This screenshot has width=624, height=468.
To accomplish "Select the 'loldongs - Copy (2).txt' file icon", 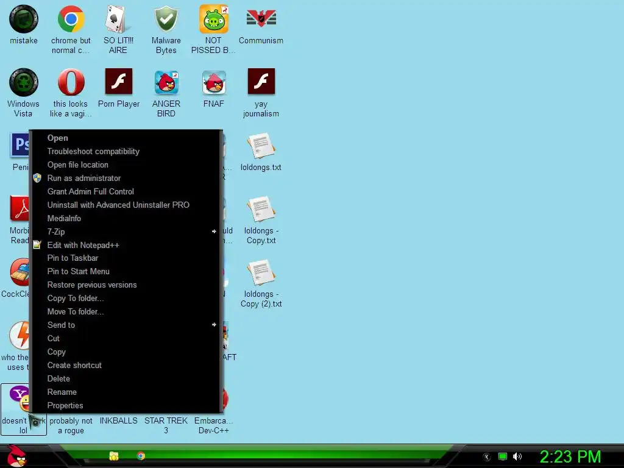I will 261,272.
